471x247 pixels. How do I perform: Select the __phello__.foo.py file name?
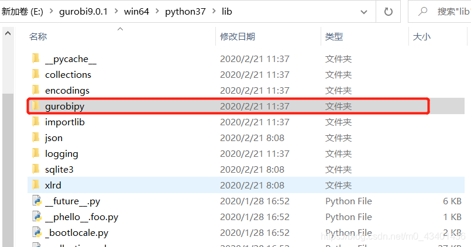(82, 217)
